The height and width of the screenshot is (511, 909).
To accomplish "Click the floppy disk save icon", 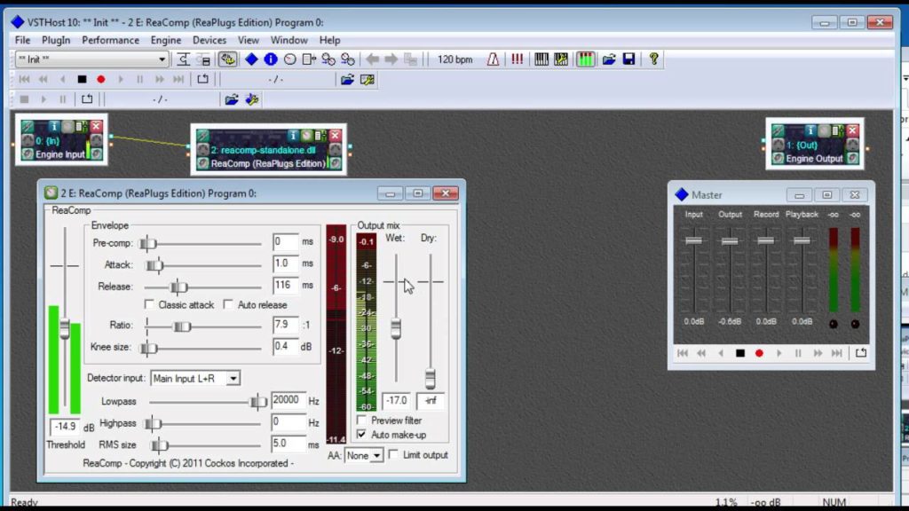I will point(629,59).
